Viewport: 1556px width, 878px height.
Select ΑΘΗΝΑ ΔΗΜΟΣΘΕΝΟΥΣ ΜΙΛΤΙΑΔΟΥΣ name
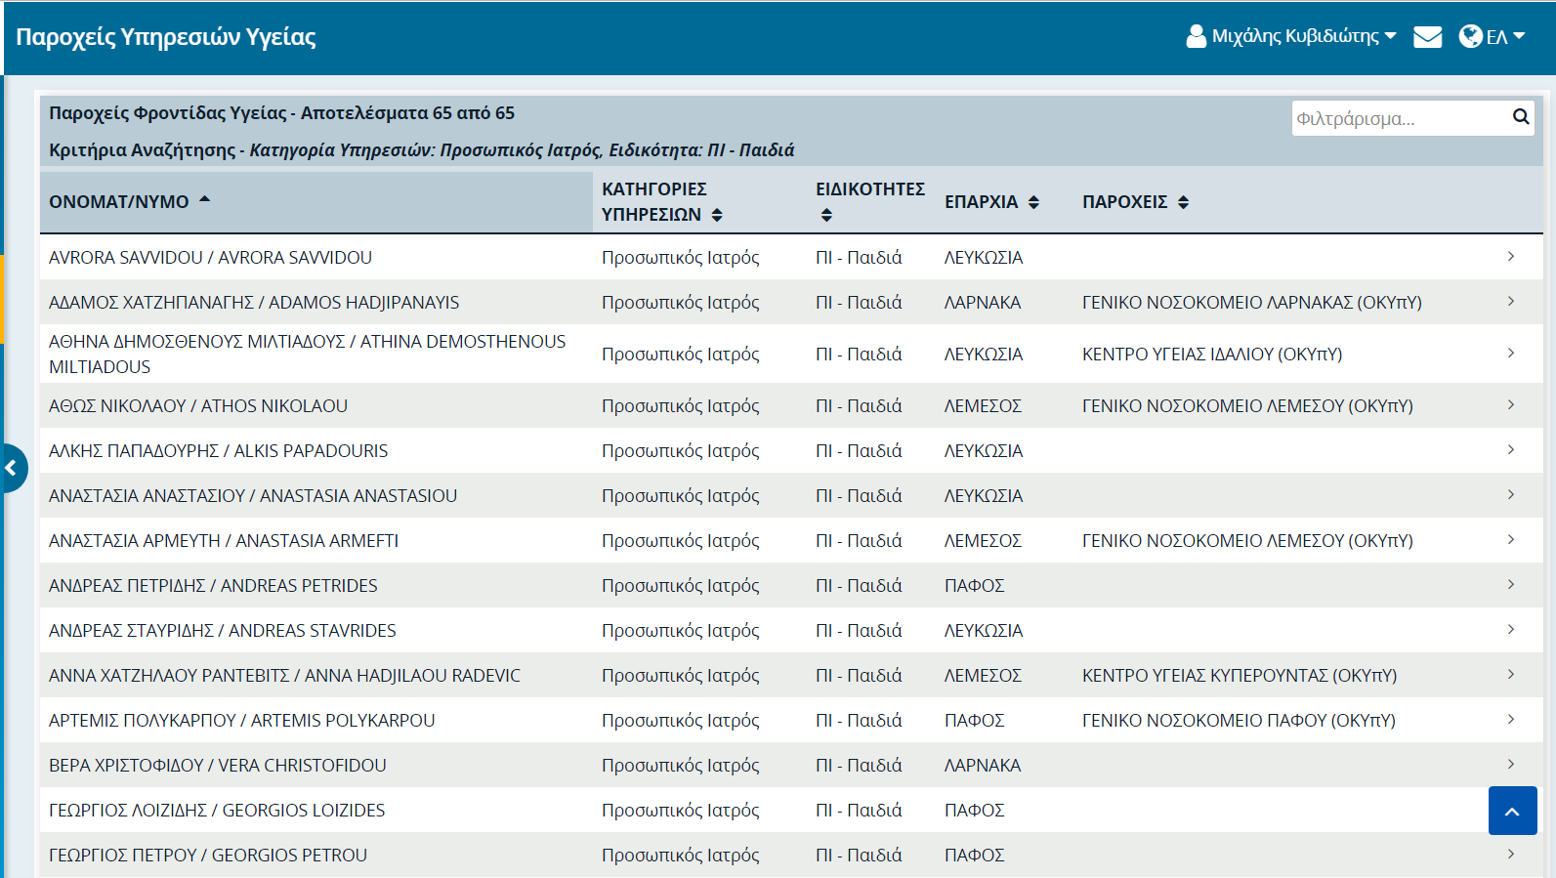[308, 355]
